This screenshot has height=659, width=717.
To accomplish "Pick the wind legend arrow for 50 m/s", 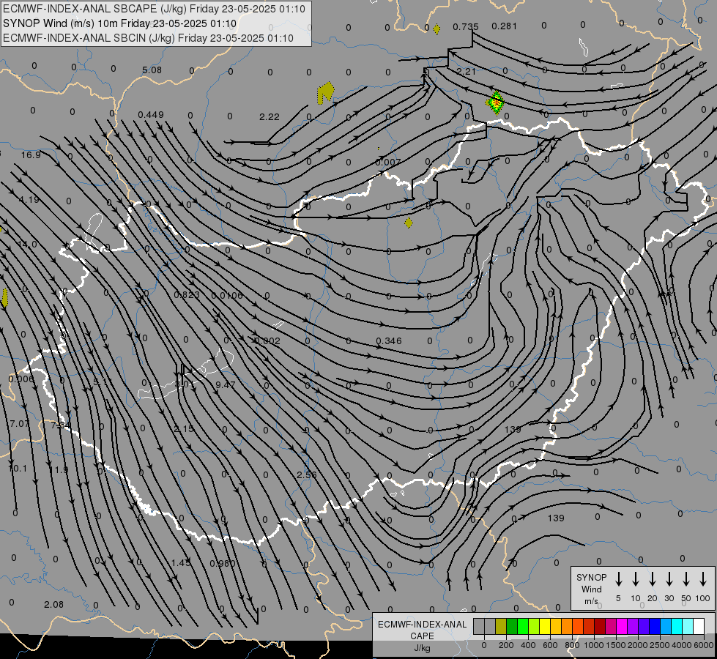I will coord(686,579).
